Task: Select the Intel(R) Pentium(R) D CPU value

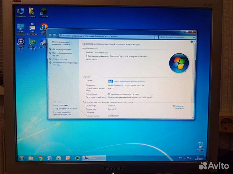Action: pos(126,85)
